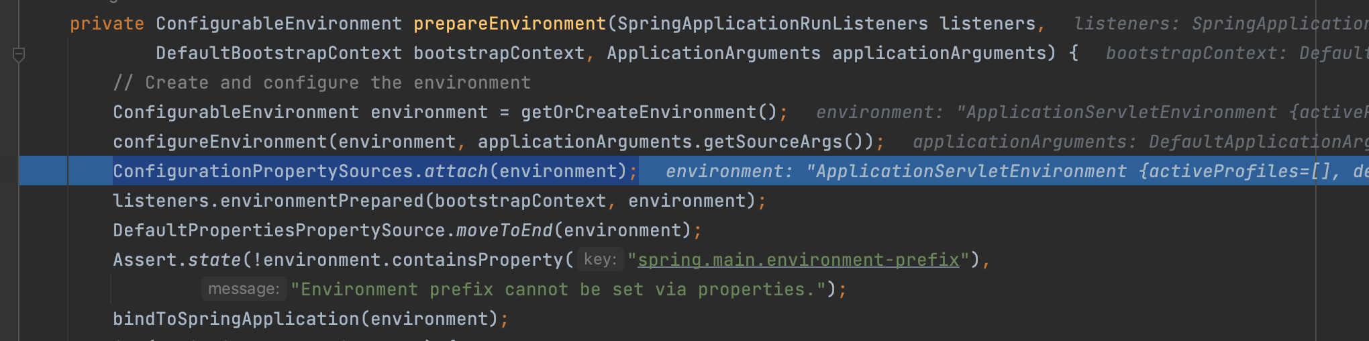Click the 'message:' parameter hint
1369x341 pixels.
click(x=244, y=289)
